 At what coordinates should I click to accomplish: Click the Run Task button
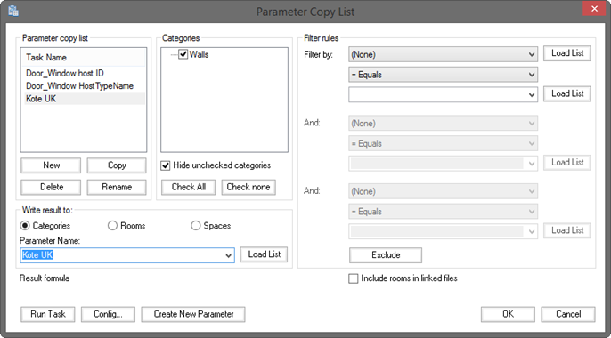coord(48,314)
